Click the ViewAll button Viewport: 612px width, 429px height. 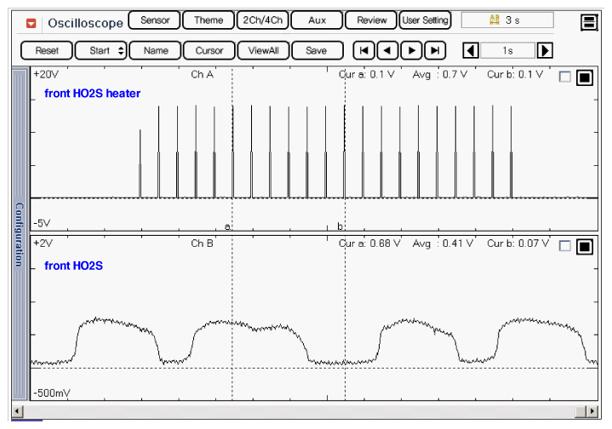click(263, 50)
